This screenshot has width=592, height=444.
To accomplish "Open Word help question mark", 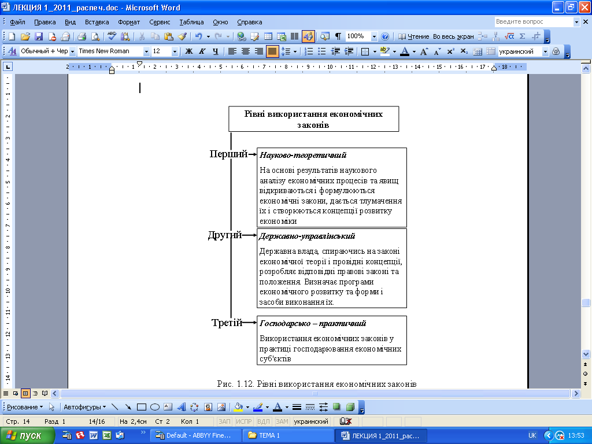I will [x=384, y=36].
